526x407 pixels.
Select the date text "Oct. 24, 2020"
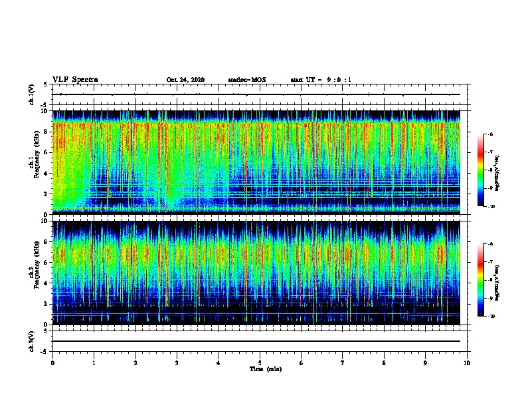pos(185,80)
